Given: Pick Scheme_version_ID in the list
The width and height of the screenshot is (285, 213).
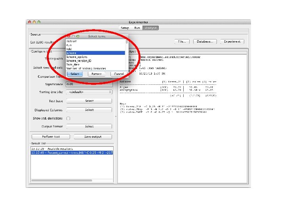Looking at the screenshot, I should (96, 61).
